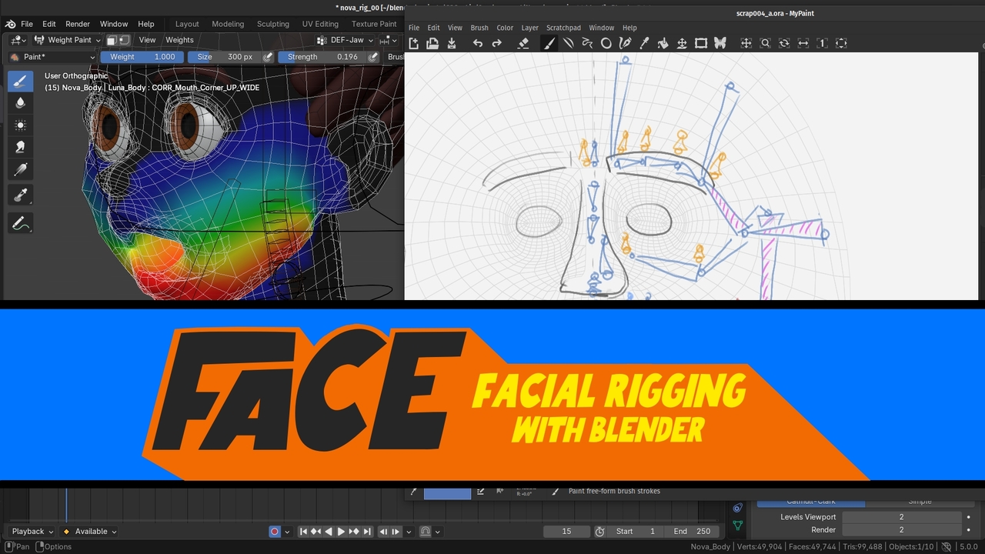Open symmetry options dropdown beside DEF-Jaw
The height and width of the screenshot is (554, 985).
point(388,40)
